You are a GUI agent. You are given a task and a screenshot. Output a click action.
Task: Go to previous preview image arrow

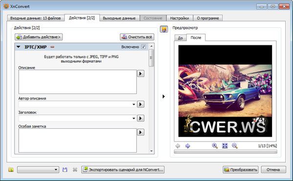coord(178,146)
